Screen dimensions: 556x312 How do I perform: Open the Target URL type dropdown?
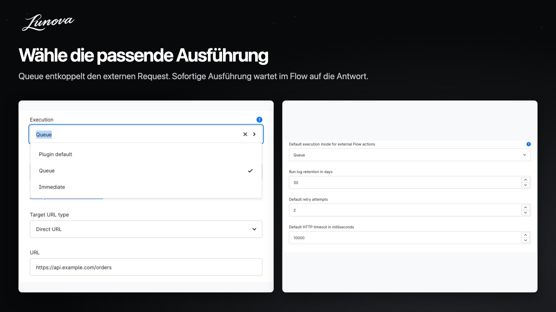[146, 229]
